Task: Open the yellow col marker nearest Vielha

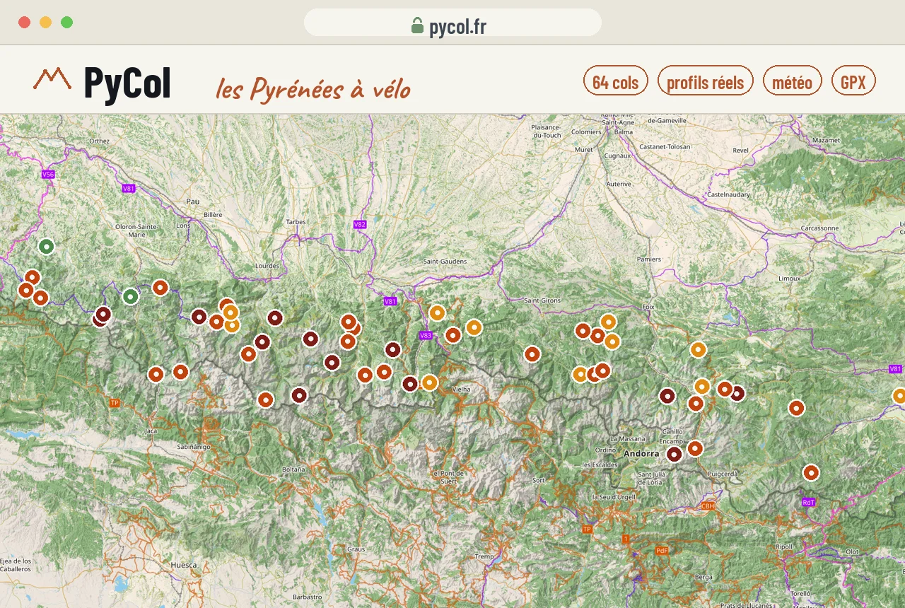Action: 430,382
